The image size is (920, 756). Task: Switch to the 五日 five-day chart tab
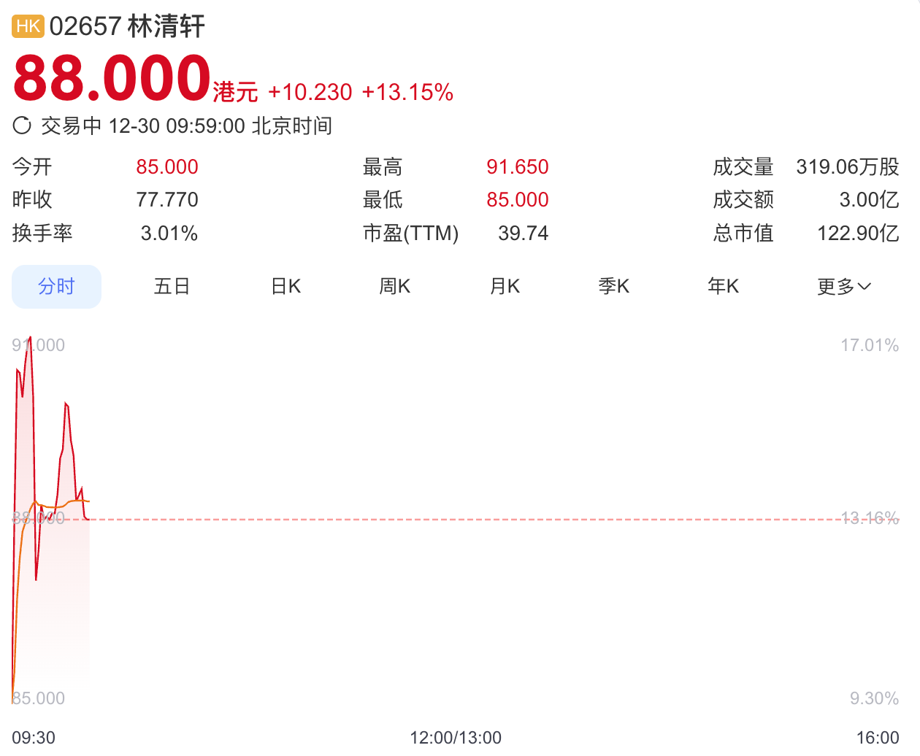(172, 286)
